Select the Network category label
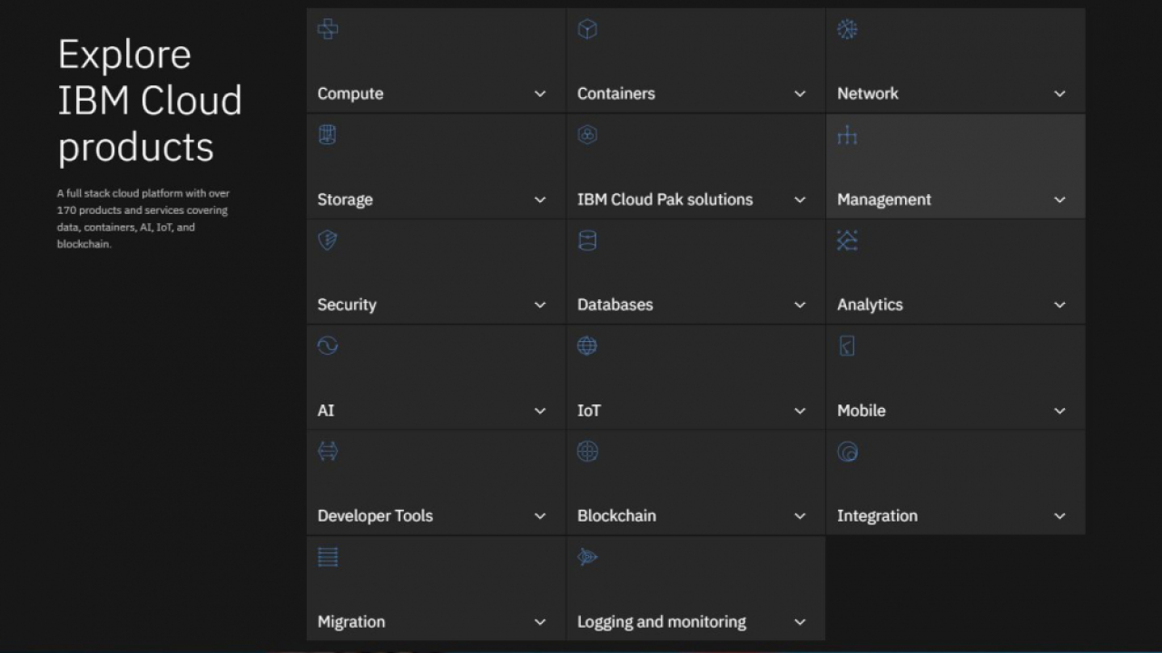The image size is (1162, 653). [x=867, y=93]
